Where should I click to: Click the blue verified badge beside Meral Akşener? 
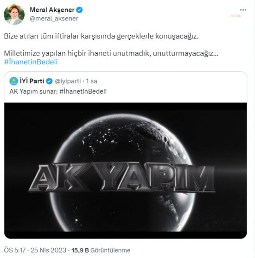pos(79,10)
